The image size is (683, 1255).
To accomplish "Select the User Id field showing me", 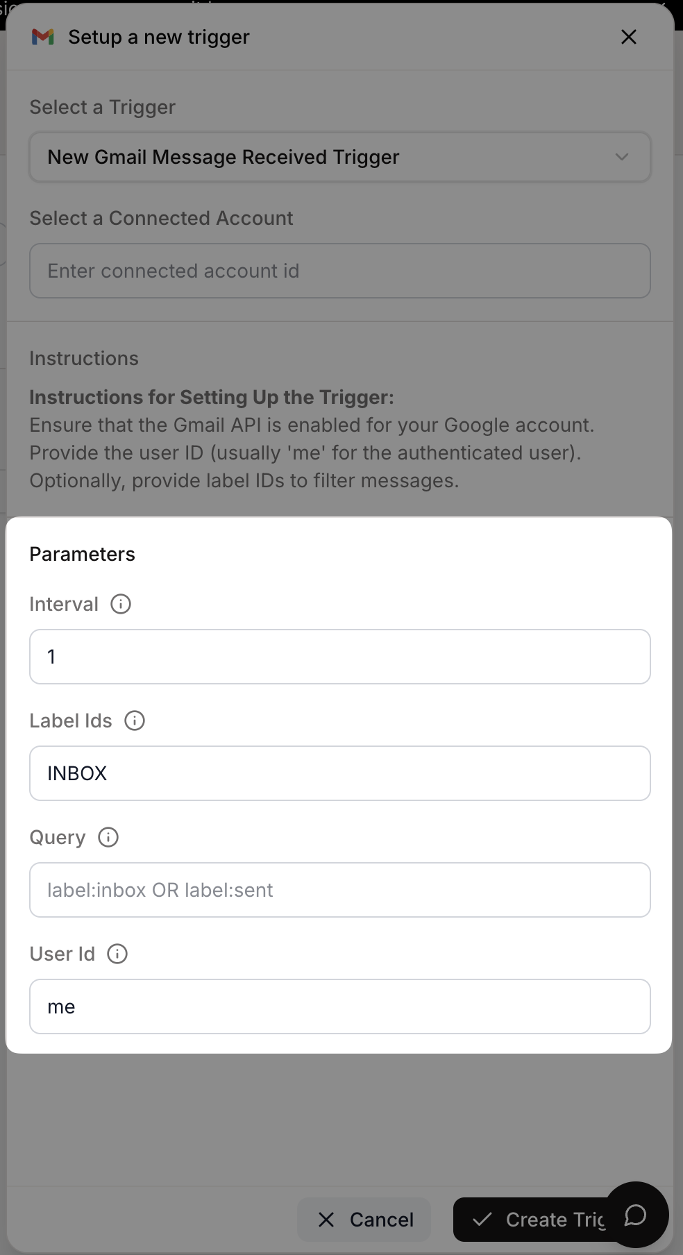I will click(339, 1006).
